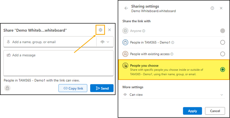Apply the sharing settings
The height and width of the screenshot is (118, 230).
coord(192,111)
